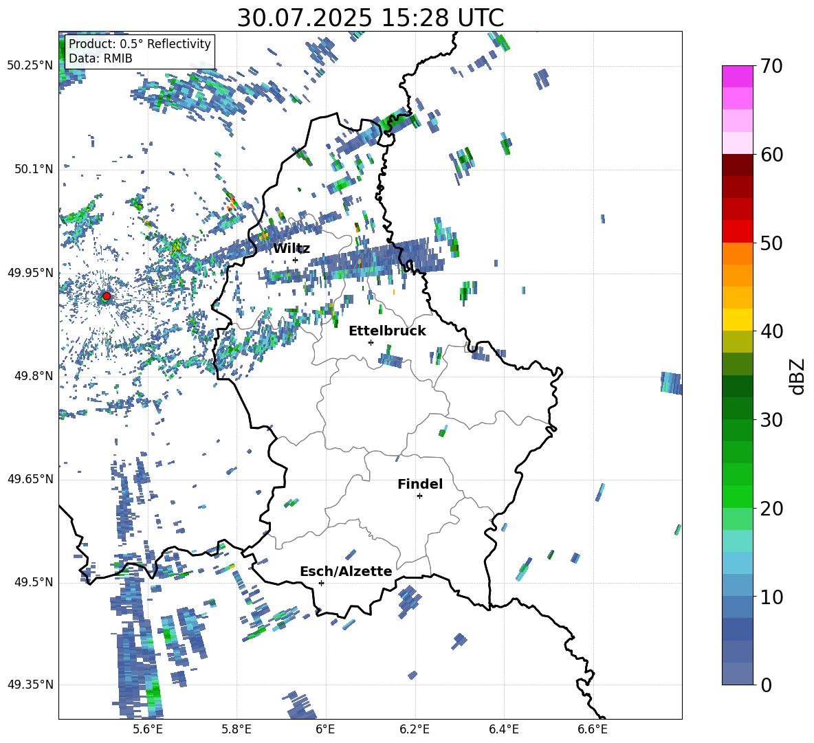Click the 5.6°E longitude label
Viewport: 814px width, 743px height.
click(x=148, y=729)
